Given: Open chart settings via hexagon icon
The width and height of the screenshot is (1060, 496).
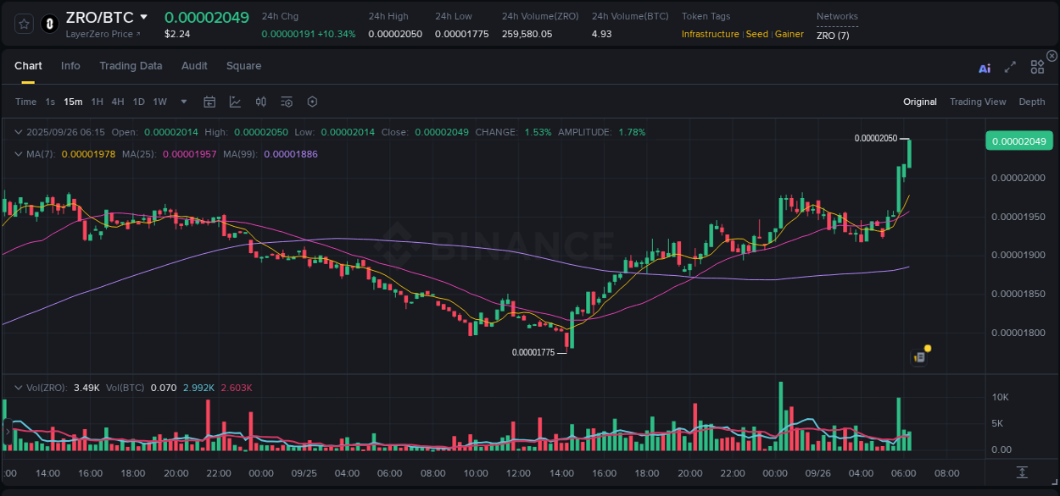Looking at the screenshot, I should click(x=312, y=102).
